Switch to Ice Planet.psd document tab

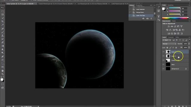[x=93, y=4]
